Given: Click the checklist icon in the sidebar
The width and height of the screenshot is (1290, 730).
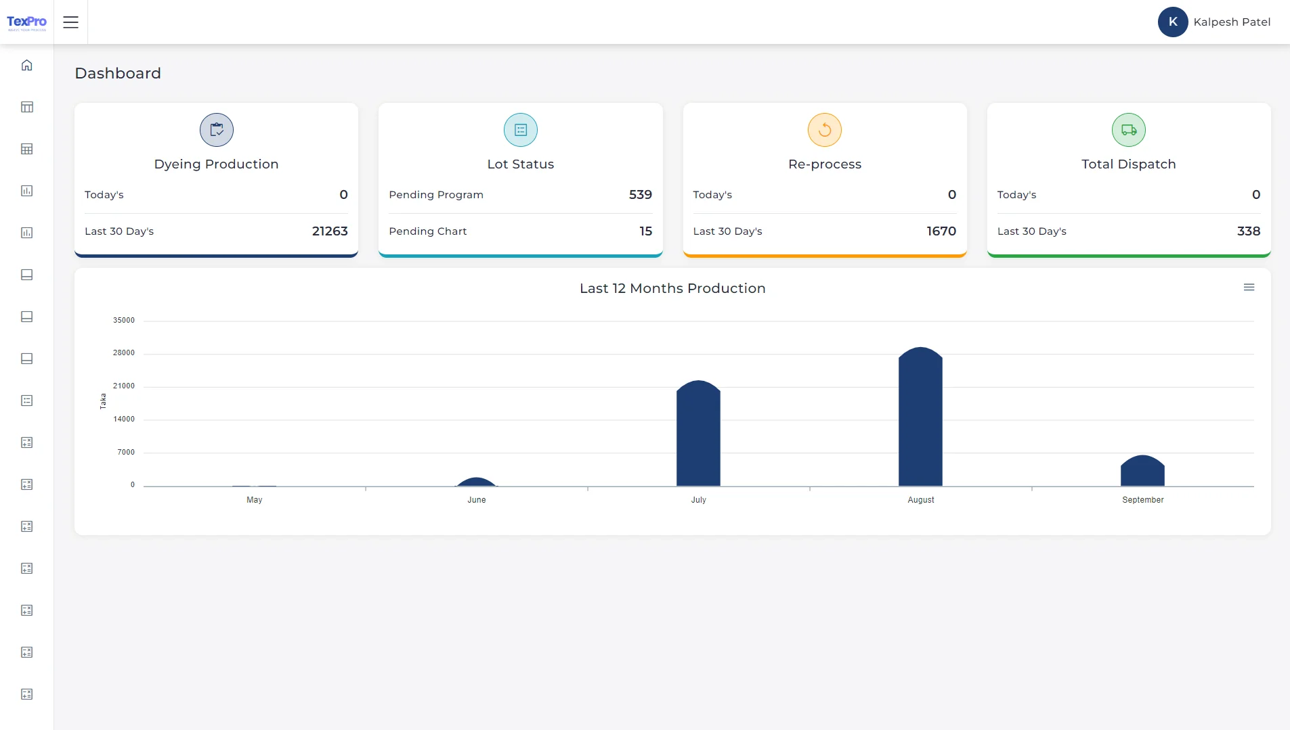Looking at the screenshot, I should (x=26, y=401).
